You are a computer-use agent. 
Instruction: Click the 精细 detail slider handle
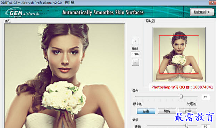[187, 126]
